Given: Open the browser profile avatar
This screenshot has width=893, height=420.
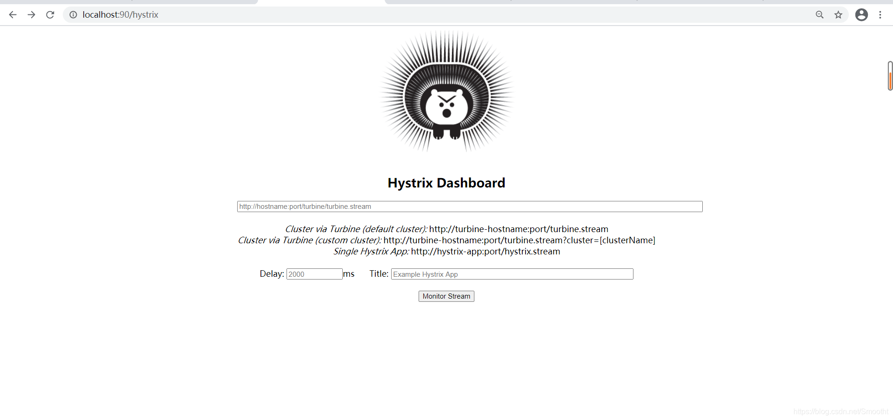Looking at the screenshot, I should click(x=861, y=15).
